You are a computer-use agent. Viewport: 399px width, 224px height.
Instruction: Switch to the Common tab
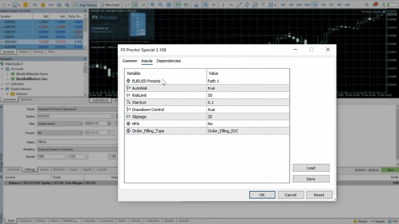[x=130, y=61]
